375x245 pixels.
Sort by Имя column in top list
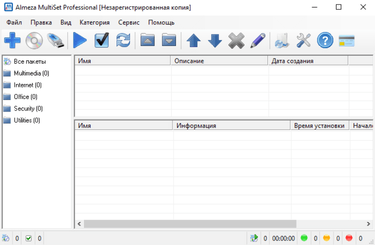(122, 61)
